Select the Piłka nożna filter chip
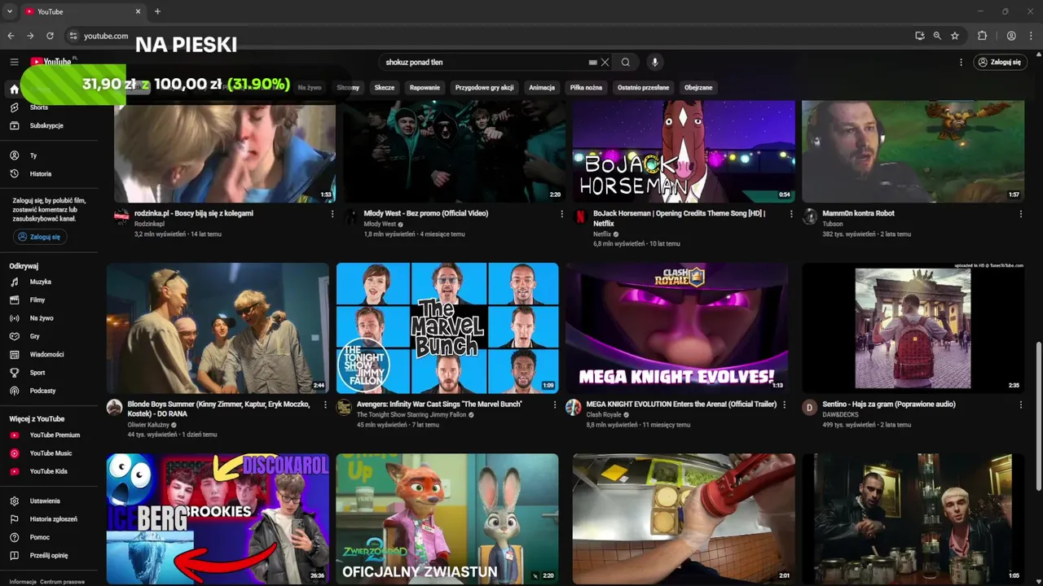The height and width of the screenshot is (586, 1043). point(586,87)
